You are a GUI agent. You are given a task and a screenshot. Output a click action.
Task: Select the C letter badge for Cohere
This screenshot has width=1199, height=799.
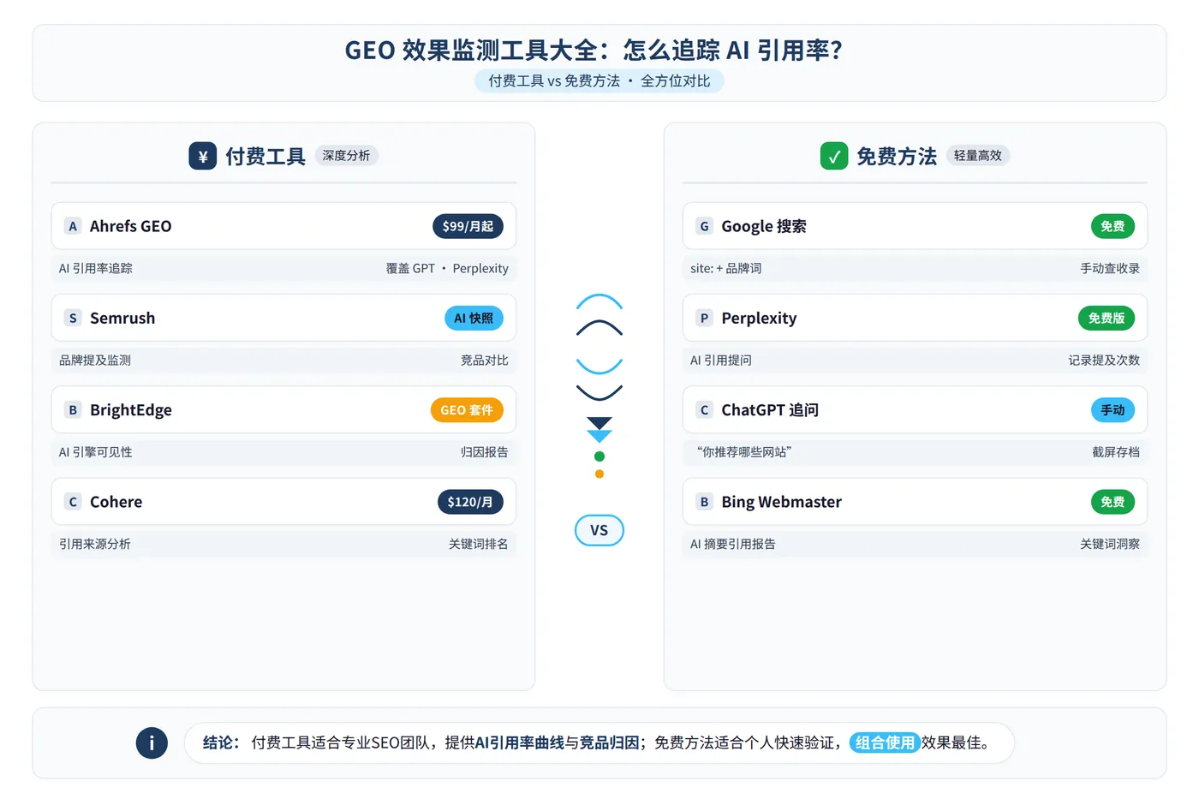coord(73,502)
